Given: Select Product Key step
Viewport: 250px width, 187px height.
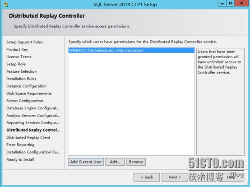Looking at the screenshot, I should (17, 50).
